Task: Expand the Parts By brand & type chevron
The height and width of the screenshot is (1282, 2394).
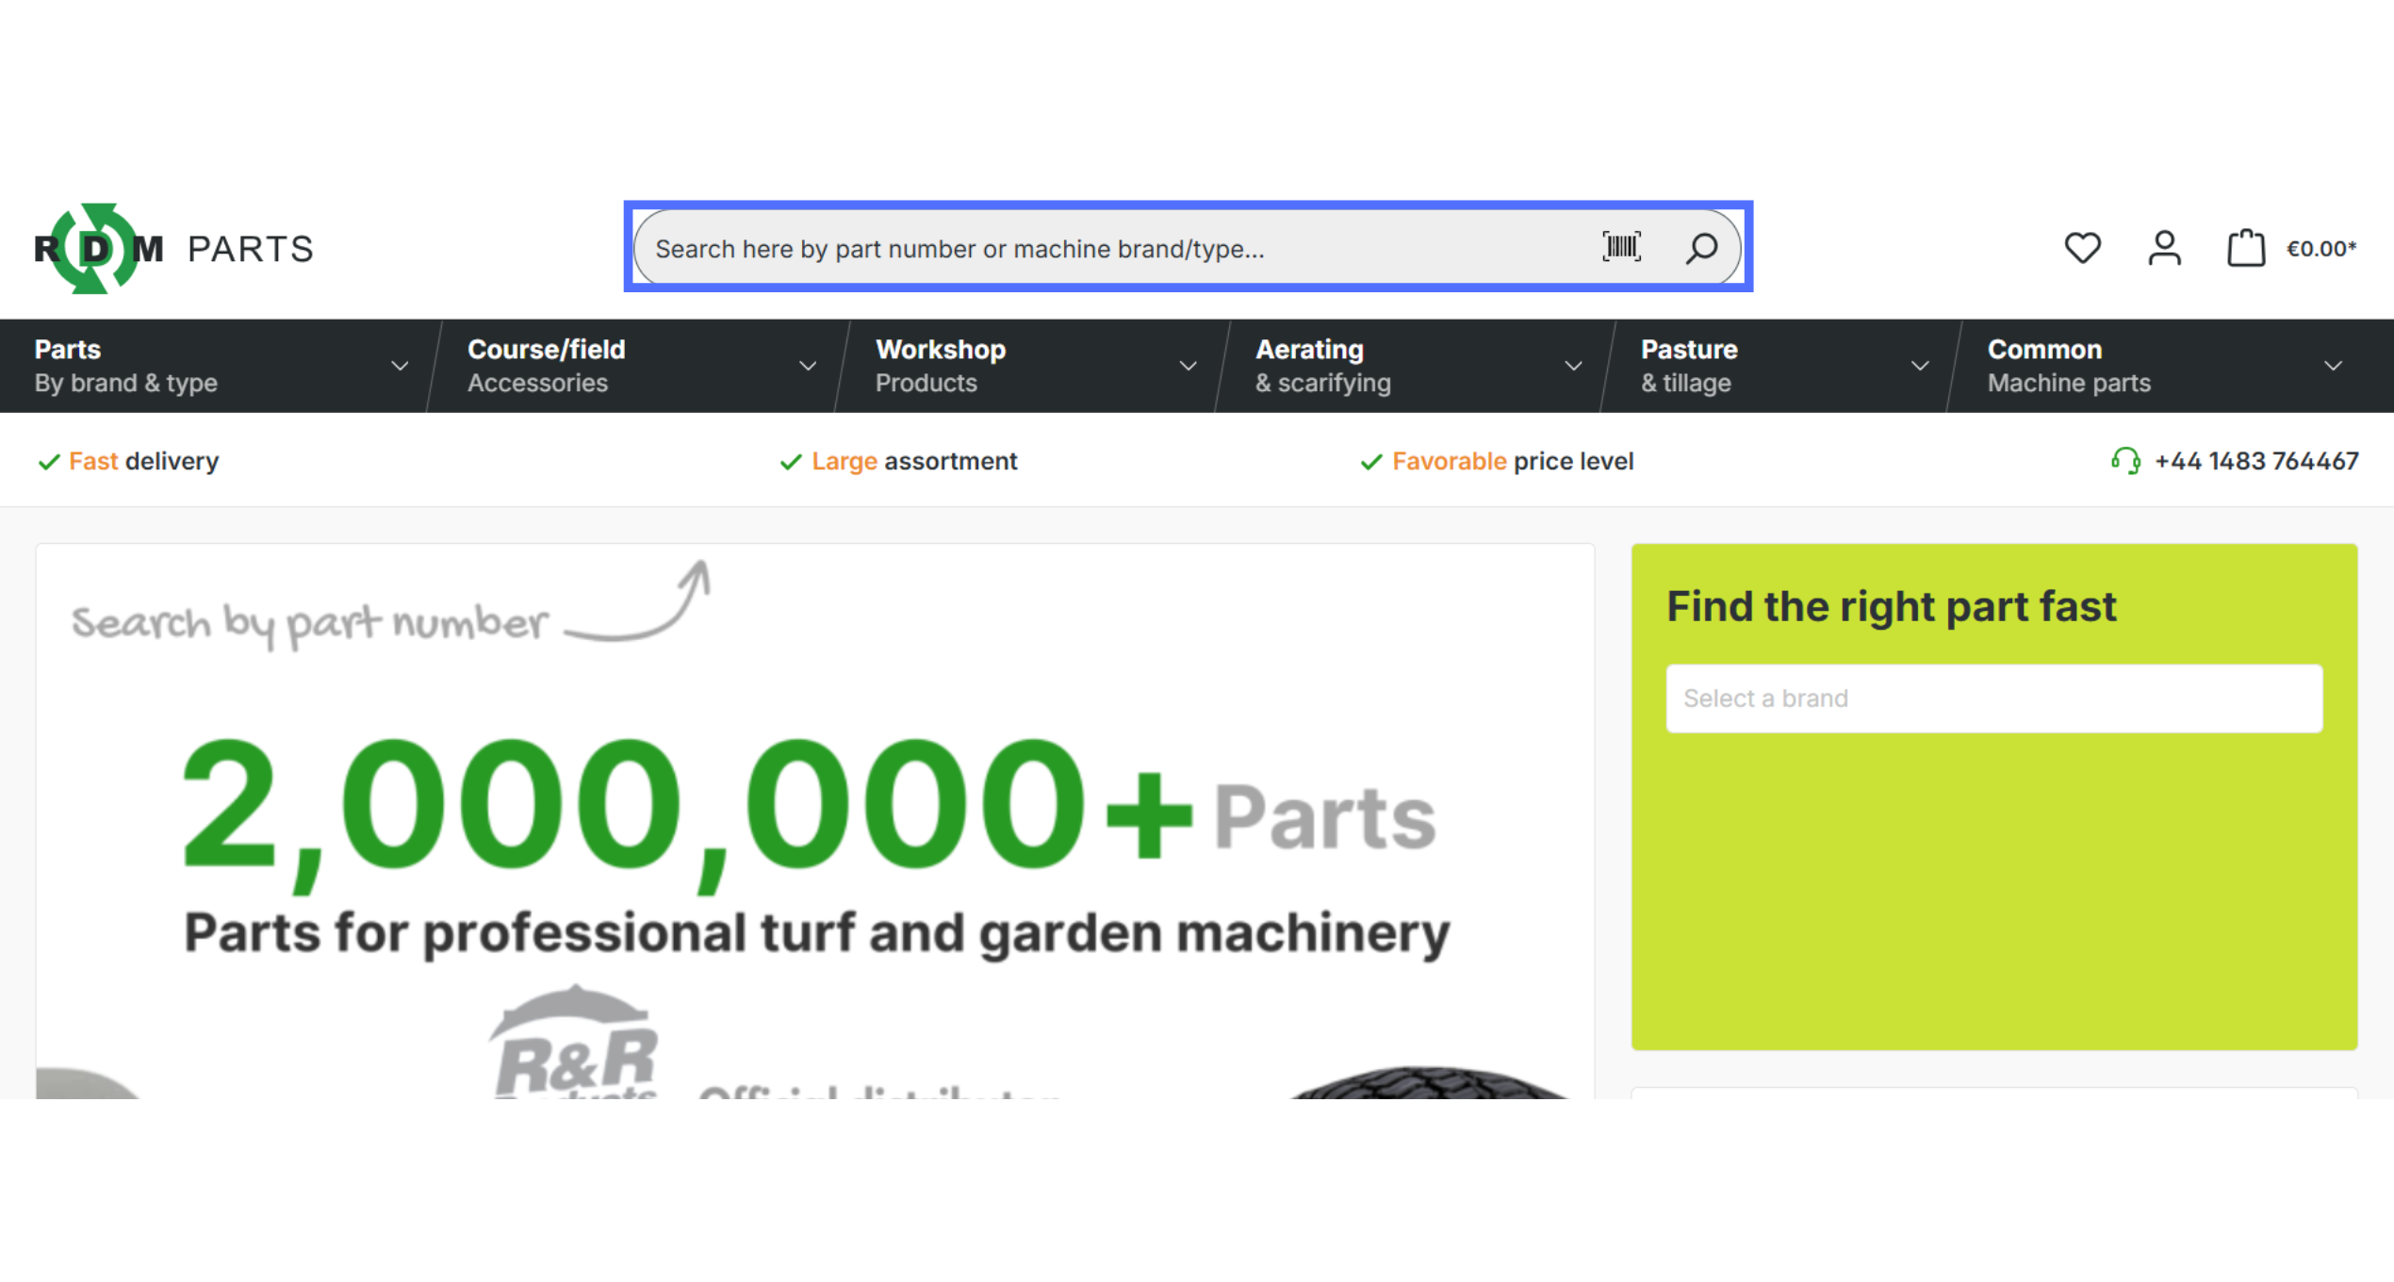Action: click(x=400, y=366)
